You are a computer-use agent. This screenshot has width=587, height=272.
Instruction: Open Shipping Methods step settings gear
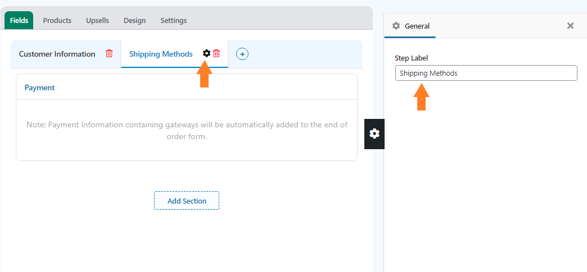(x=206, y=53)
